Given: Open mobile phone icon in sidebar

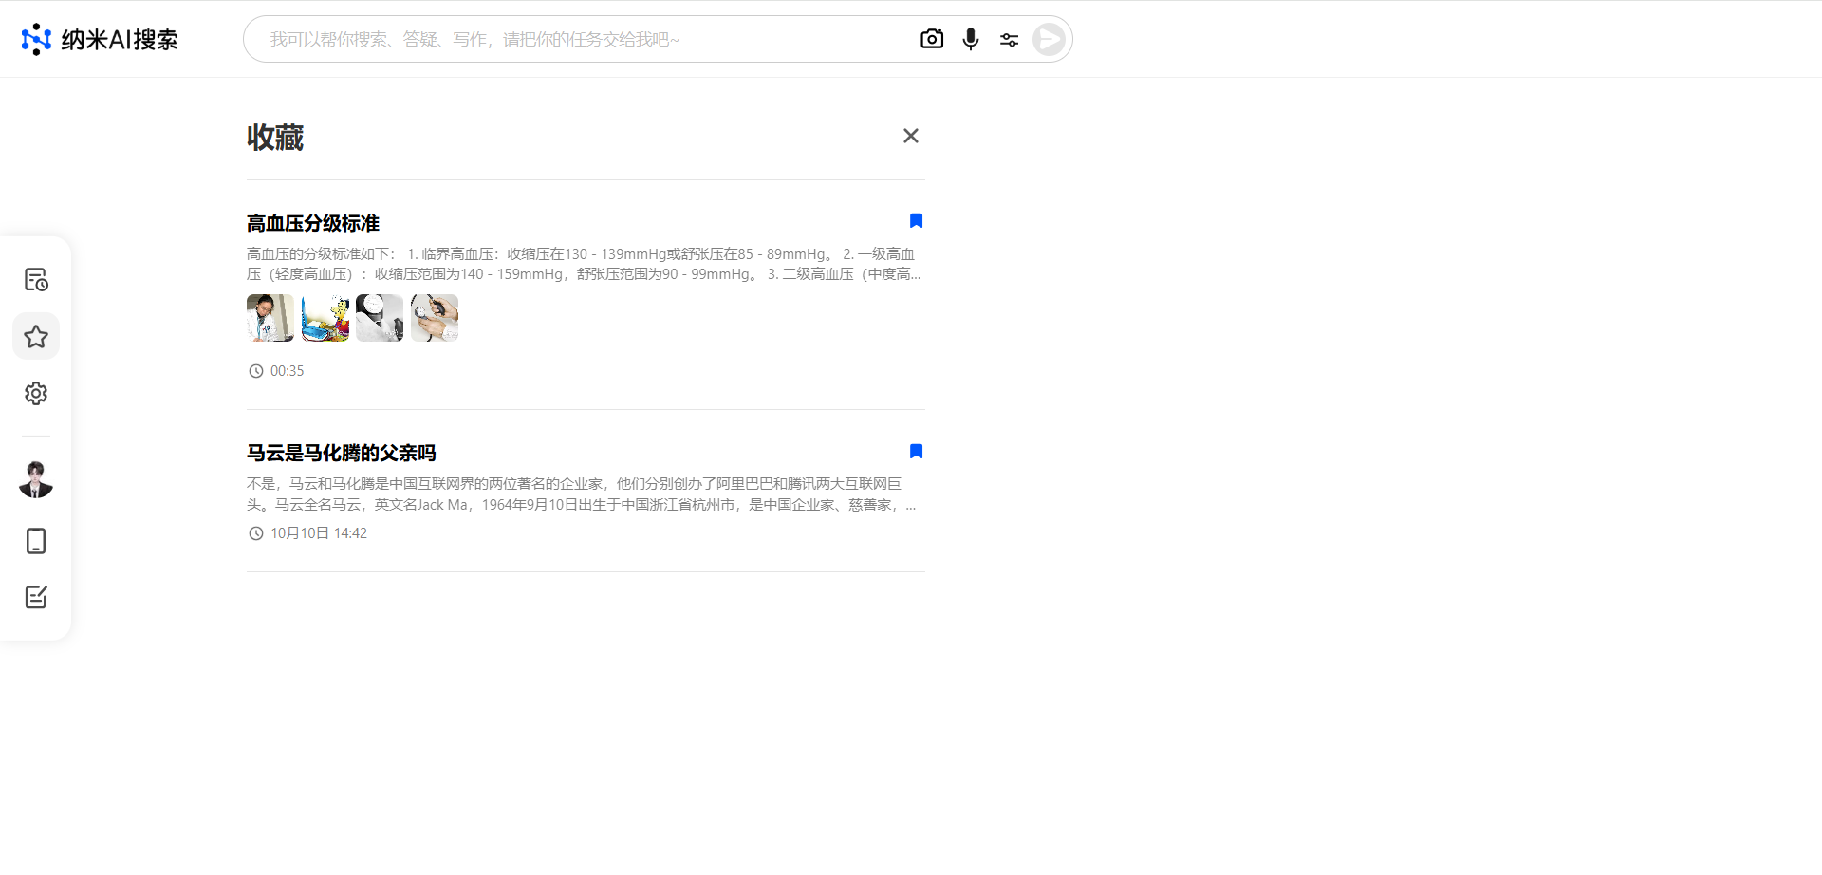Looking at the screenshot, I should coord(36,541).
